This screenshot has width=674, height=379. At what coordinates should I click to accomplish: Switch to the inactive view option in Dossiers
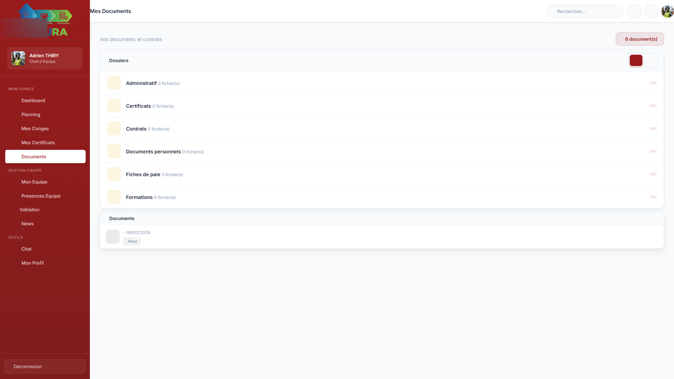tap(650, 60)
